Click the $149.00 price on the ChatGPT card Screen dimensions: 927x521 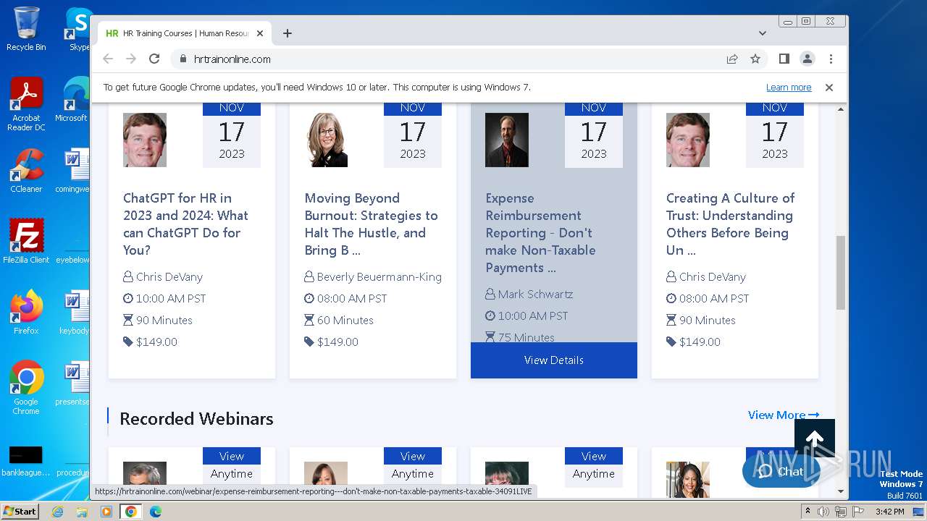point(156,342)
